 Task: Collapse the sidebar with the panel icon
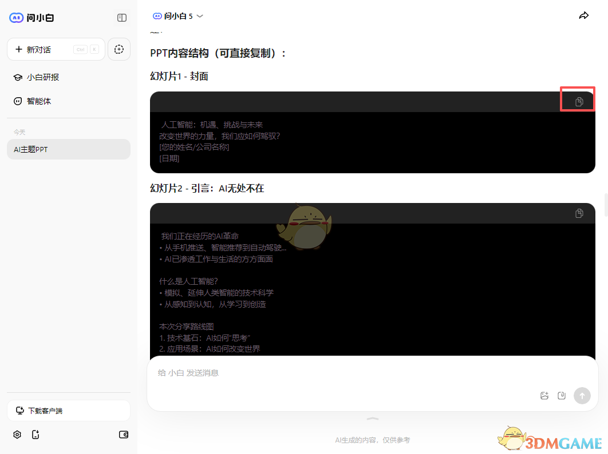tap(121, 18)
